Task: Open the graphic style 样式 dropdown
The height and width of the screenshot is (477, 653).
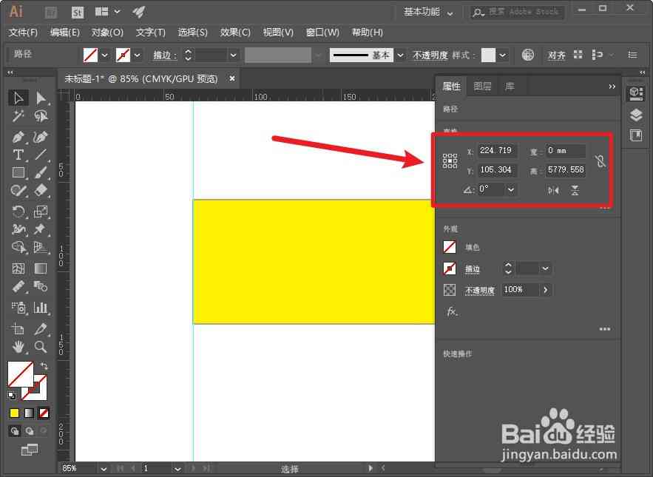Action: (x=503, y=55)
